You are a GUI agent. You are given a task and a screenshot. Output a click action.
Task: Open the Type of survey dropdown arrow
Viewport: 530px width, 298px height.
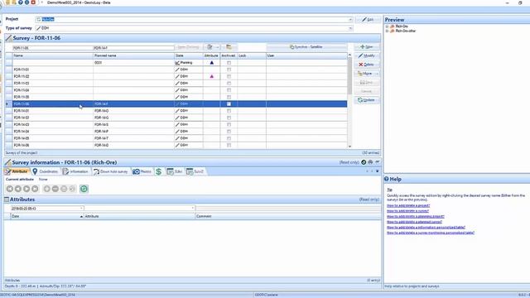pos(350,28)
